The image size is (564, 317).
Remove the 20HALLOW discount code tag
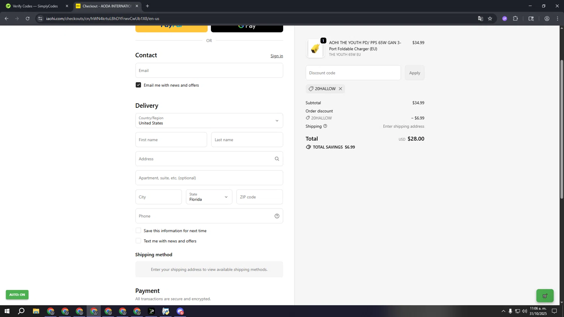pos(340,89)
